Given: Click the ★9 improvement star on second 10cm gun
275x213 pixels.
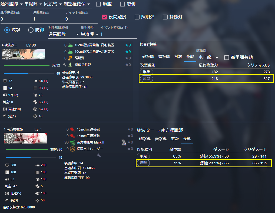Looking at the screenshot, I should (128, 52).
